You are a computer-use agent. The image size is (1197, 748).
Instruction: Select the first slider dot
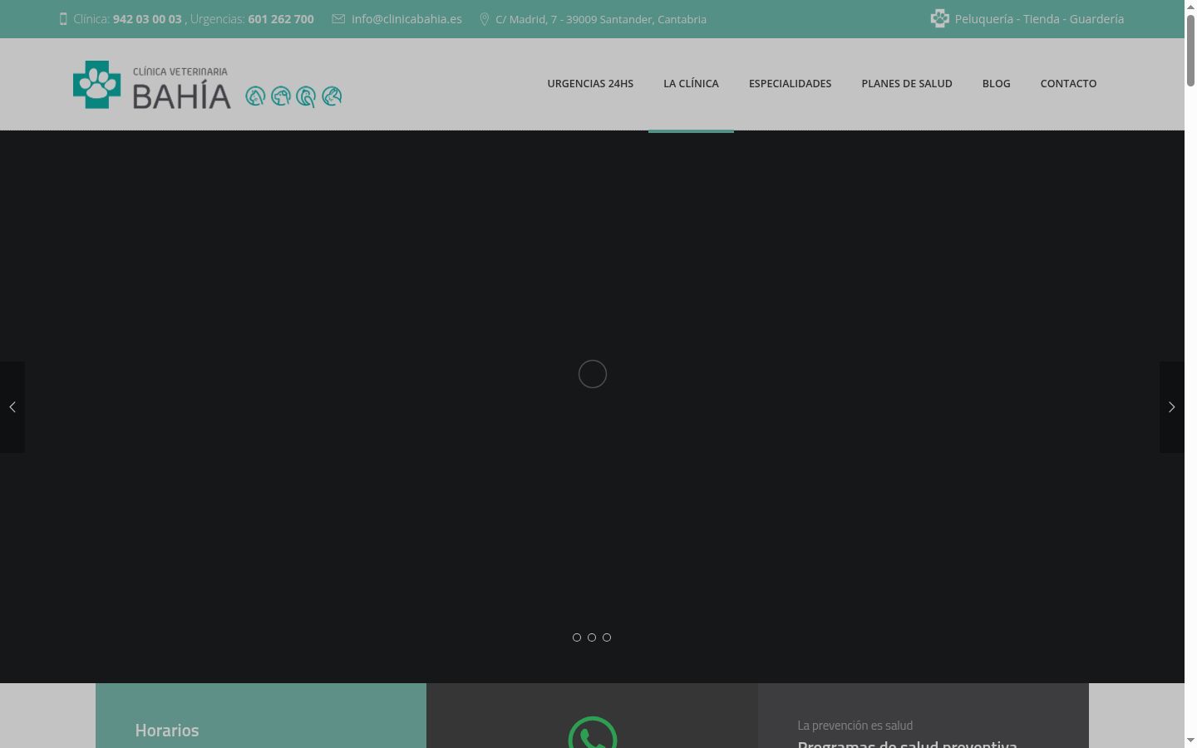tap(577, 637)
